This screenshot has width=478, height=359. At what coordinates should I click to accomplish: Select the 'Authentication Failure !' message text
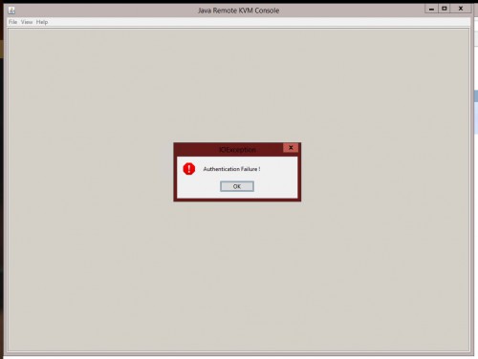coord(231,169)
